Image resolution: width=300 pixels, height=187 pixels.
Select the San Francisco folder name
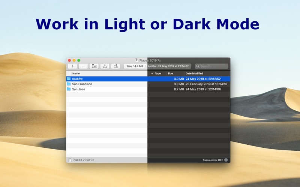tap(82, 84)
